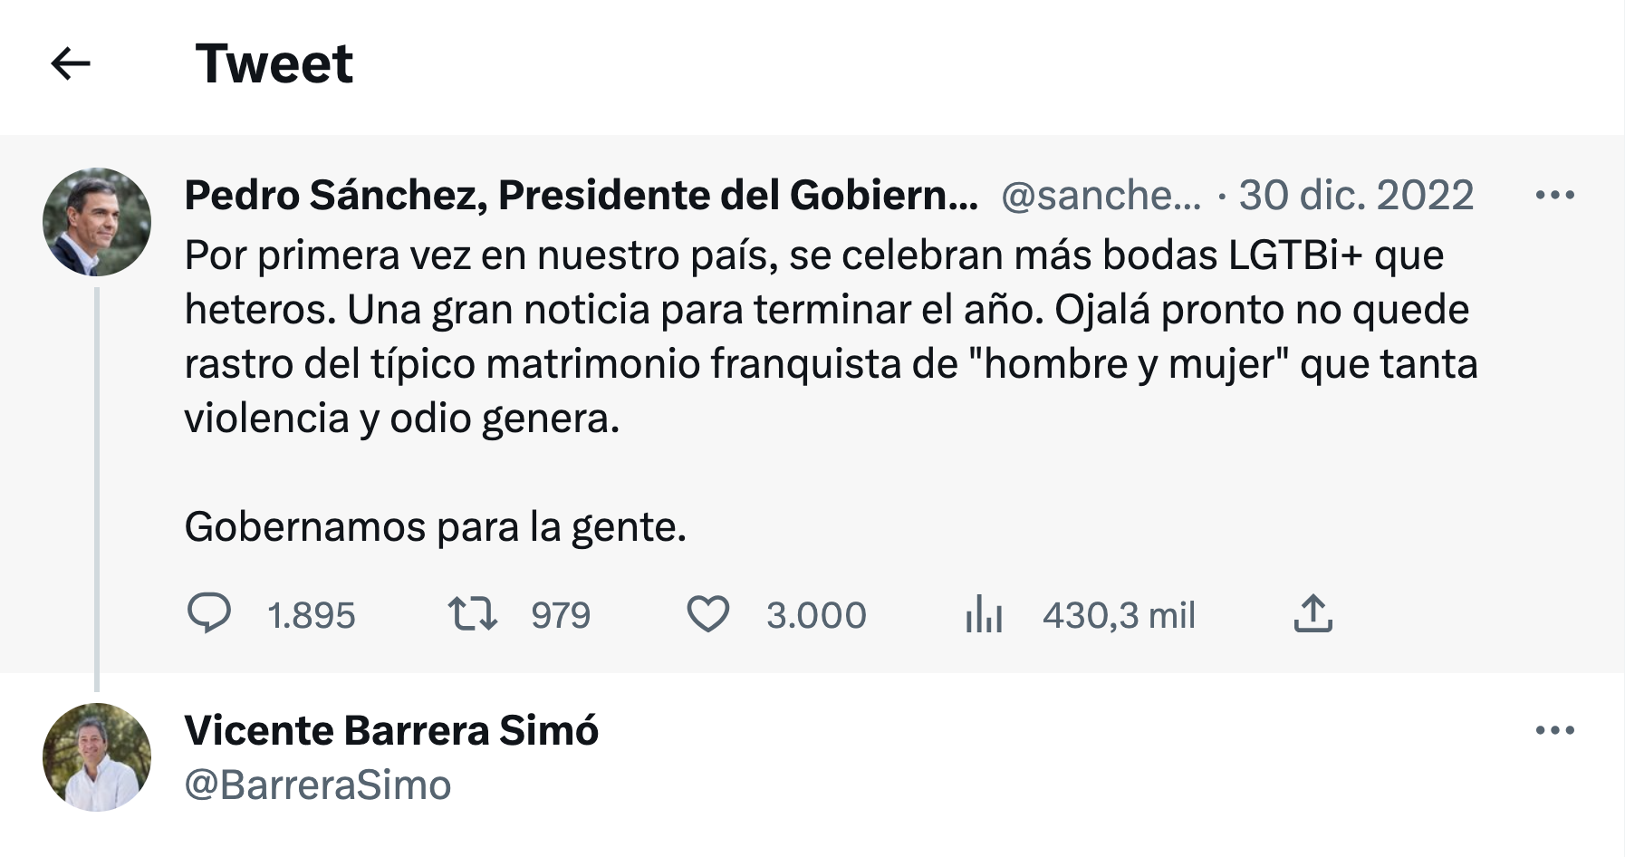Open the @sanche… handle link
1625x857 pixels.
tap(1101, 195)
